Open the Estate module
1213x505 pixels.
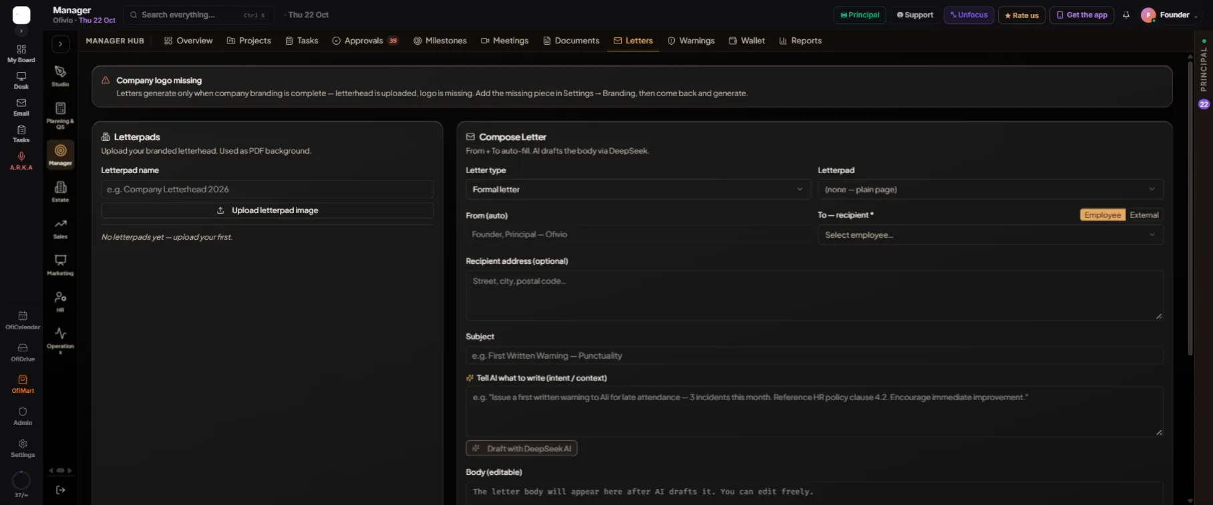tap(60, 191)
